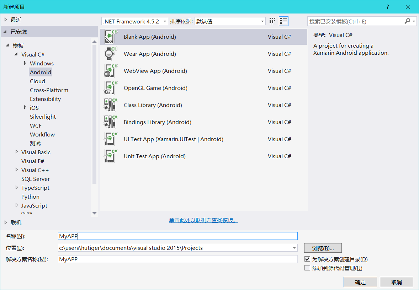
Task: Open the help question mark button
Action: coord(387,7)
